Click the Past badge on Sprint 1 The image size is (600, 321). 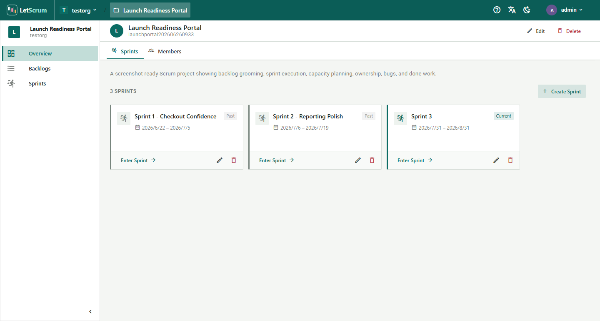[x=230, y=116]
